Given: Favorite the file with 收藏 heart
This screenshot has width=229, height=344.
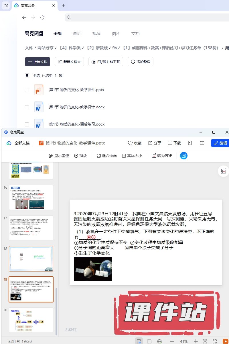Looking at the screenshot, I should 135,143.
